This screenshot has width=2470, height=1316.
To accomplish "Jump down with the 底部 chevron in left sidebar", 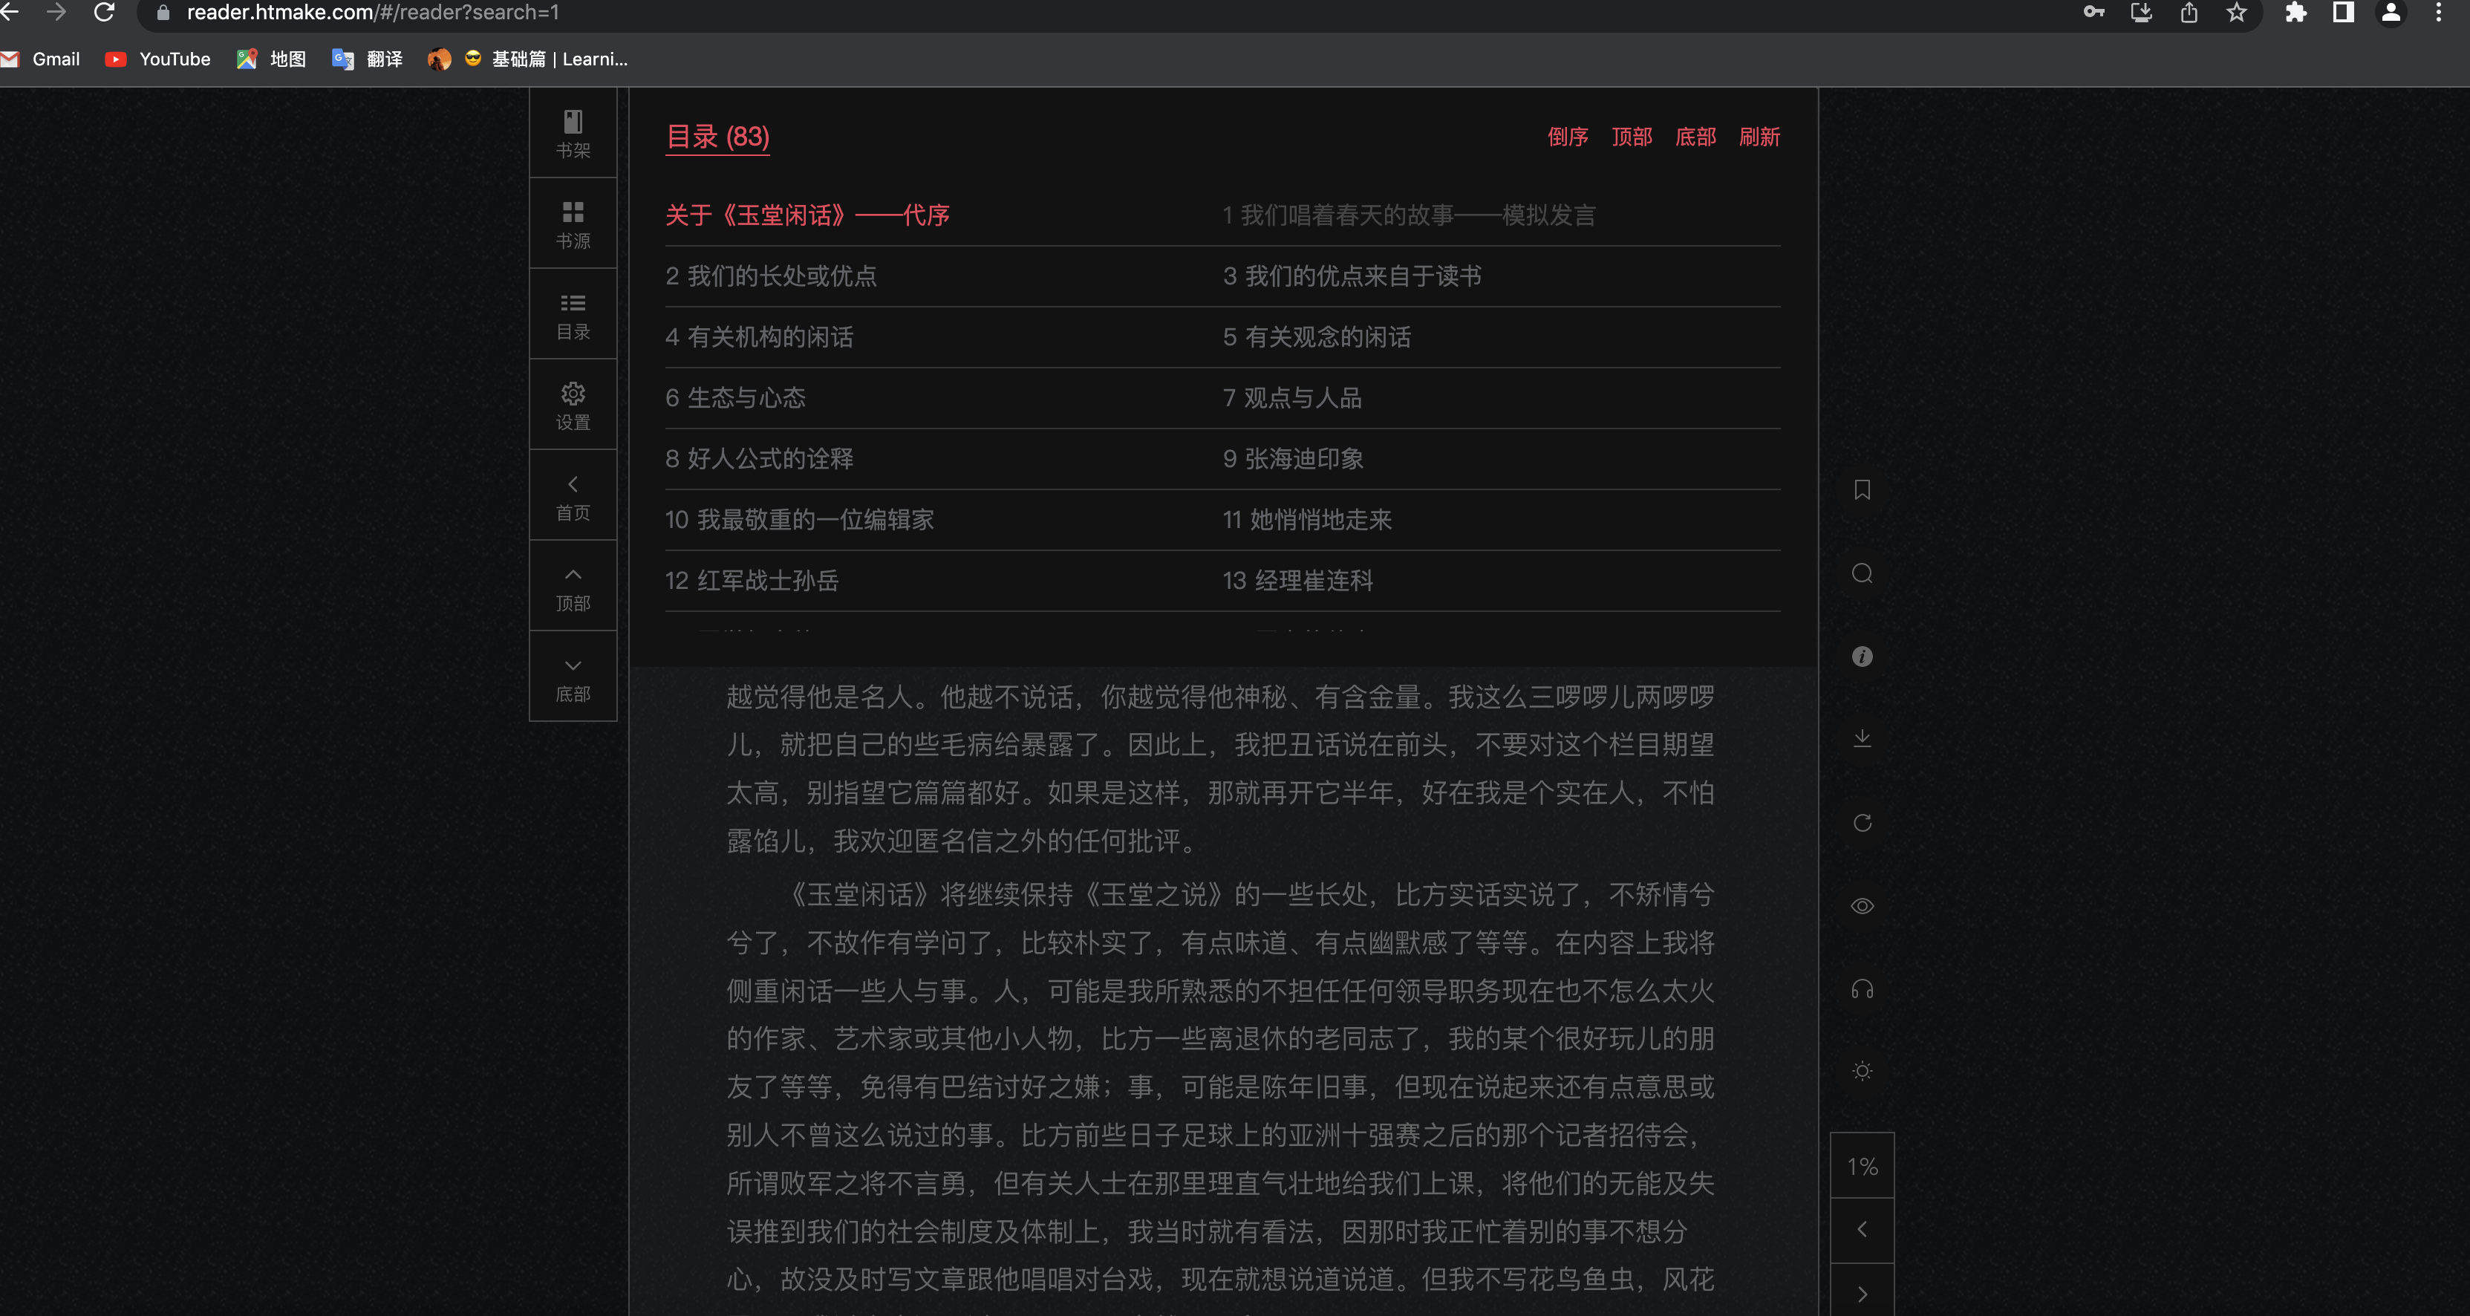I will (x=573, y=677).
